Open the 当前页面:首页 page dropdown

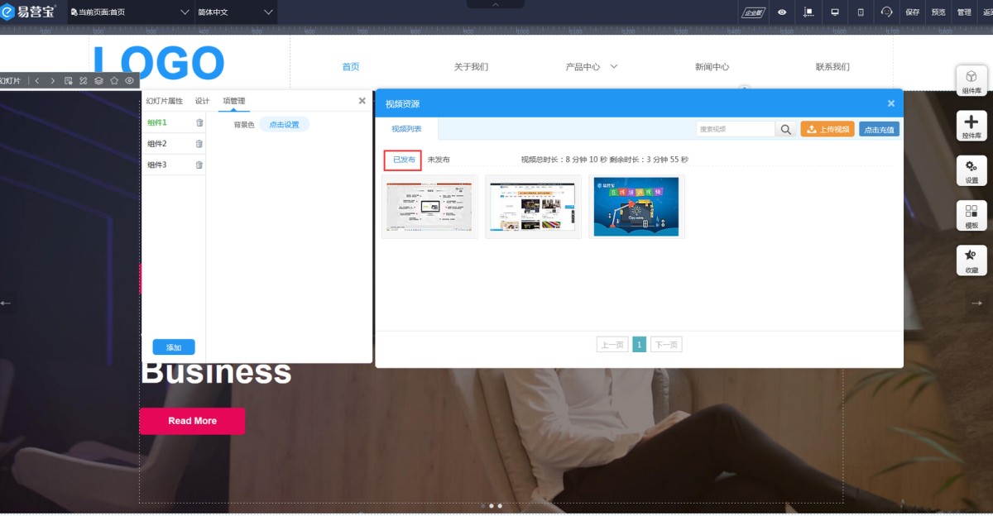[x=130, y=12]
